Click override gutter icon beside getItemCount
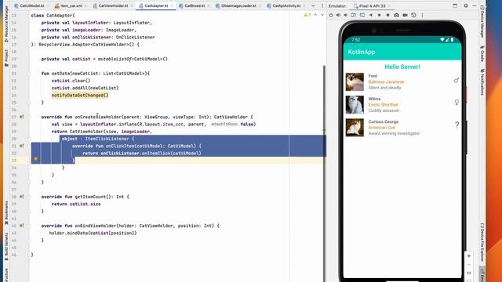 point(22,197)
